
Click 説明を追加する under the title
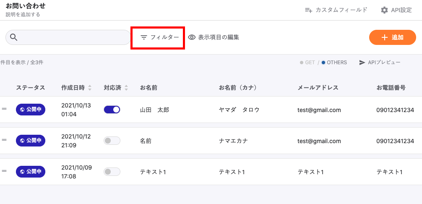pos(23,14)
